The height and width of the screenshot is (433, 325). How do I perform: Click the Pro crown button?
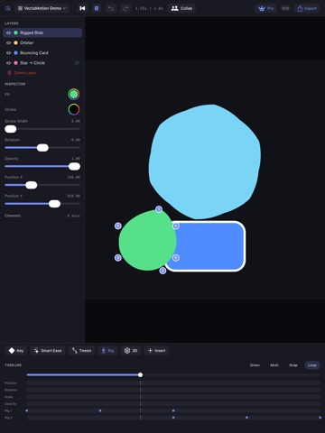(x=266, y=8)
